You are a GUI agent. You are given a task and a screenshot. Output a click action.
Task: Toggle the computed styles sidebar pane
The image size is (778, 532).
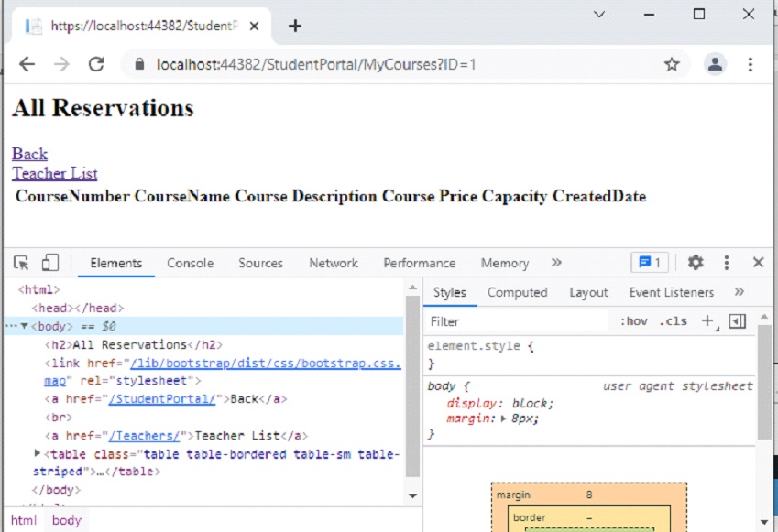pyautogui.click(x=738, y=321)
